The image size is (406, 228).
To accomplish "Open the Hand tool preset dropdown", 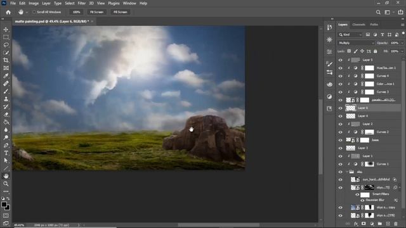I will coord(27,12).
